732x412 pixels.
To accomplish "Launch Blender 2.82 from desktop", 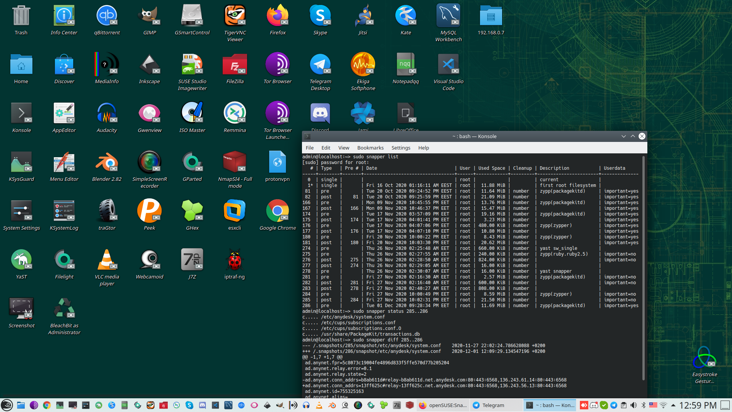I will [107, 162].
